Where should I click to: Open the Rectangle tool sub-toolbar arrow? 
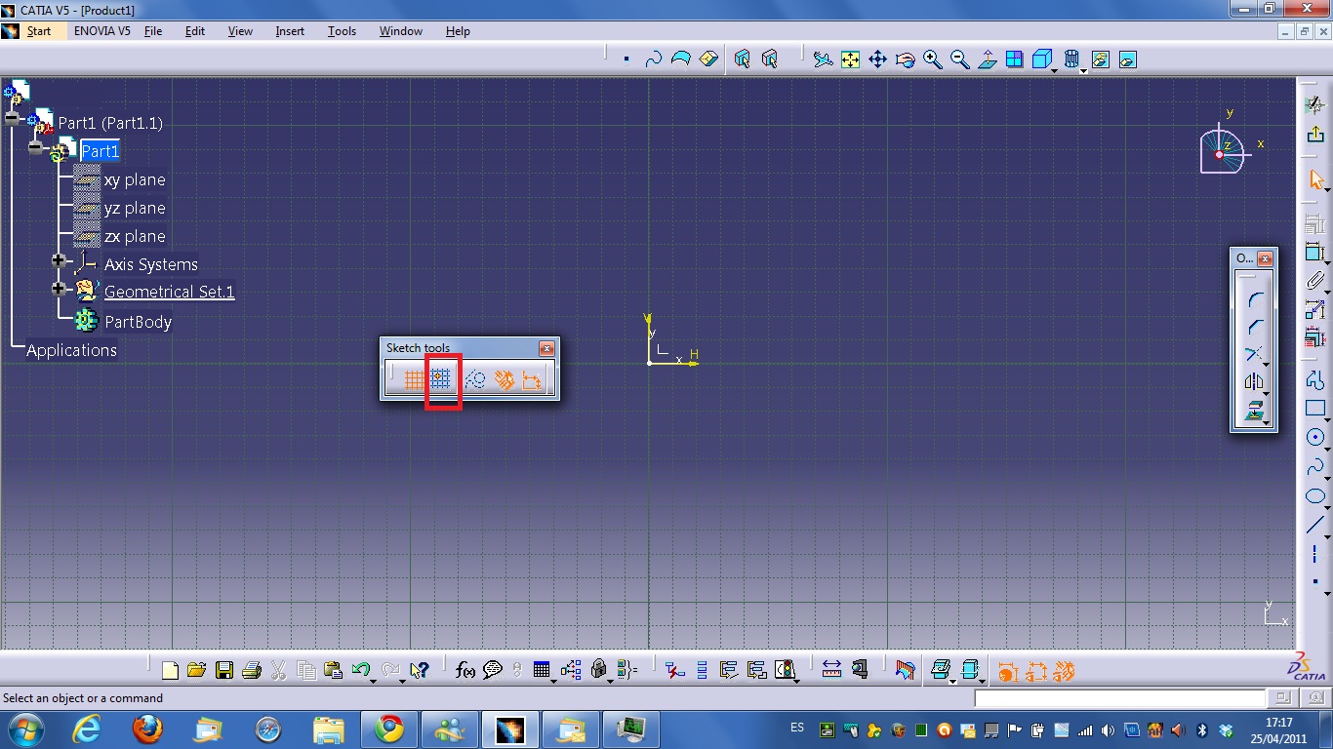(x=1328, y=419)
